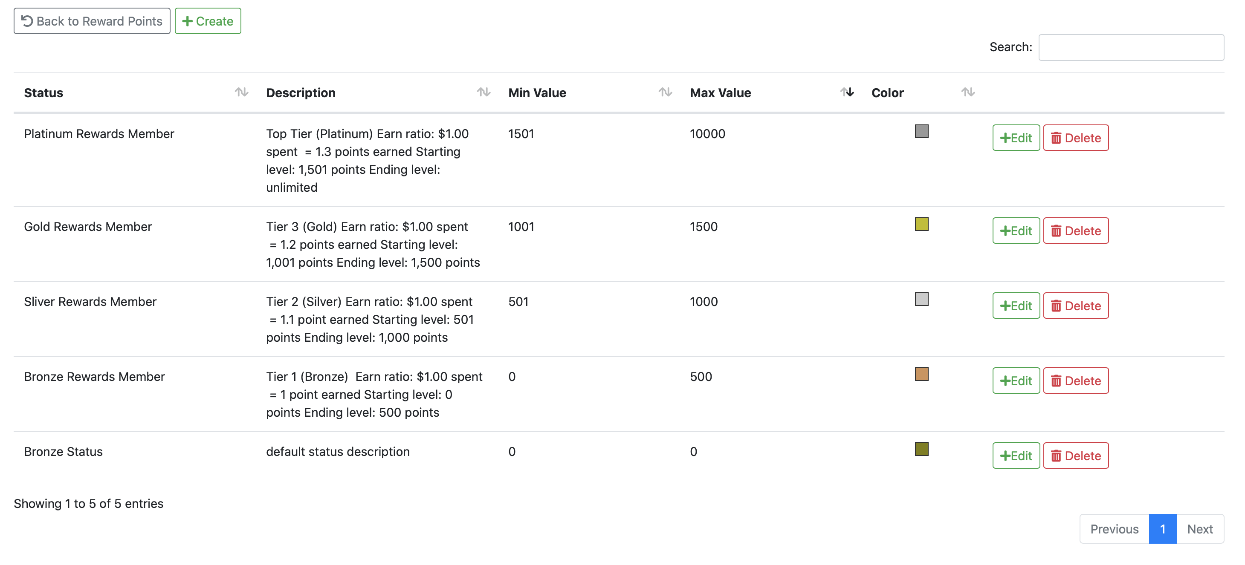The height and width of the screenshot is (565, 1245).
Task: Go to the Next page
Action: tap(1199, 529)
